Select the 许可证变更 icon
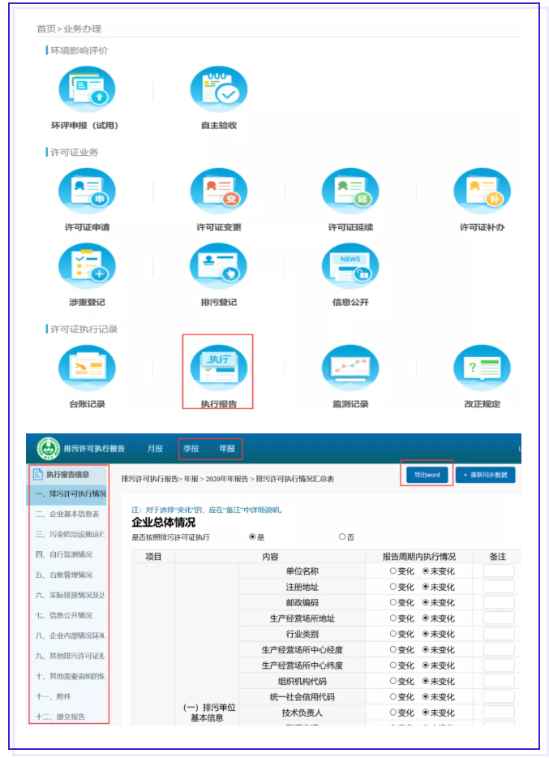Viewport: 549px width, 758px height. (218, 192)
